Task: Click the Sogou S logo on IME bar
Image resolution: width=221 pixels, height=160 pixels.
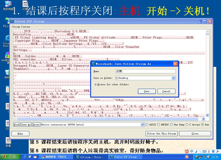Action: [x=187, y=151]
